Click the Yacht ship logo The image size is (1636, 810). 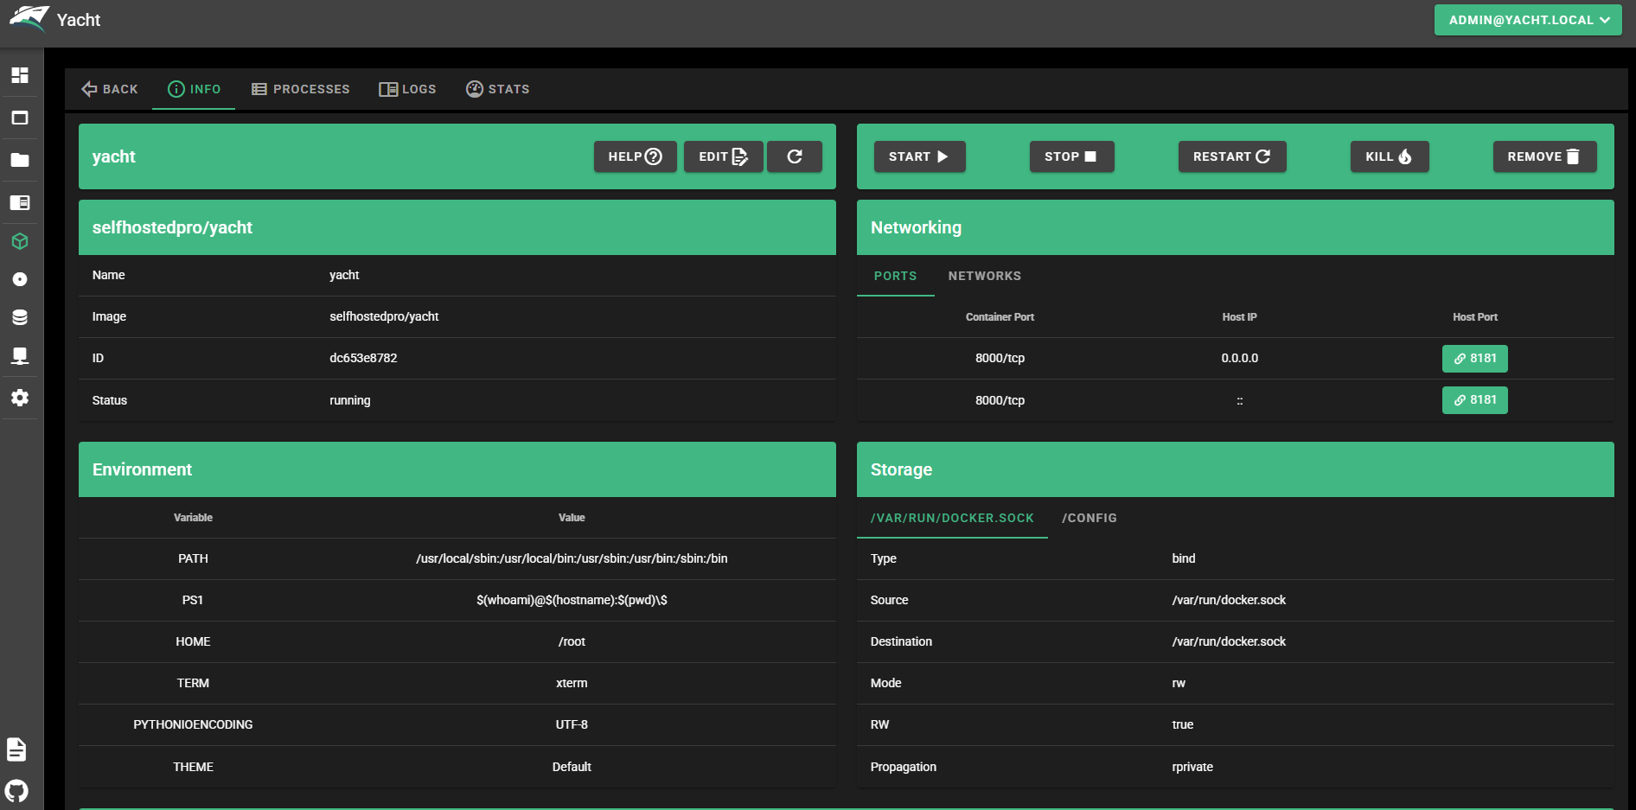pyautogui.click(x=29, y=19)
